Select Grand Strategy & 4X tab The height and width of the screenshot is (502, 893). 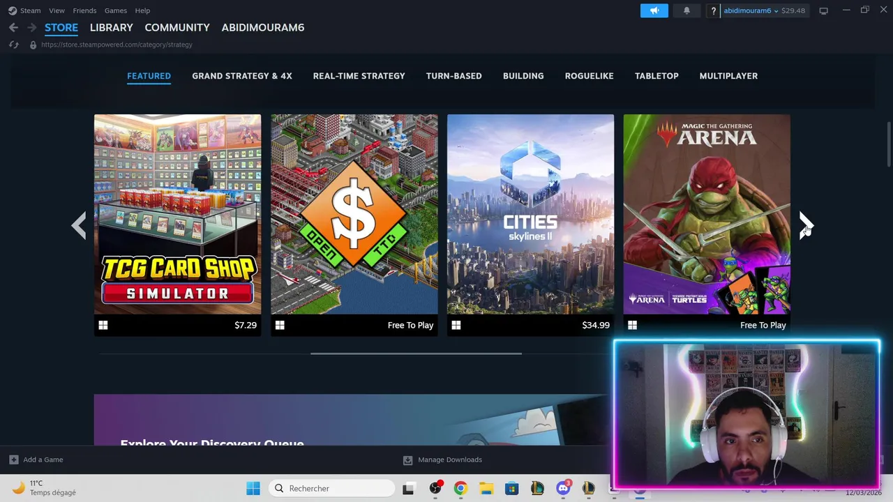tap(242, 76)
